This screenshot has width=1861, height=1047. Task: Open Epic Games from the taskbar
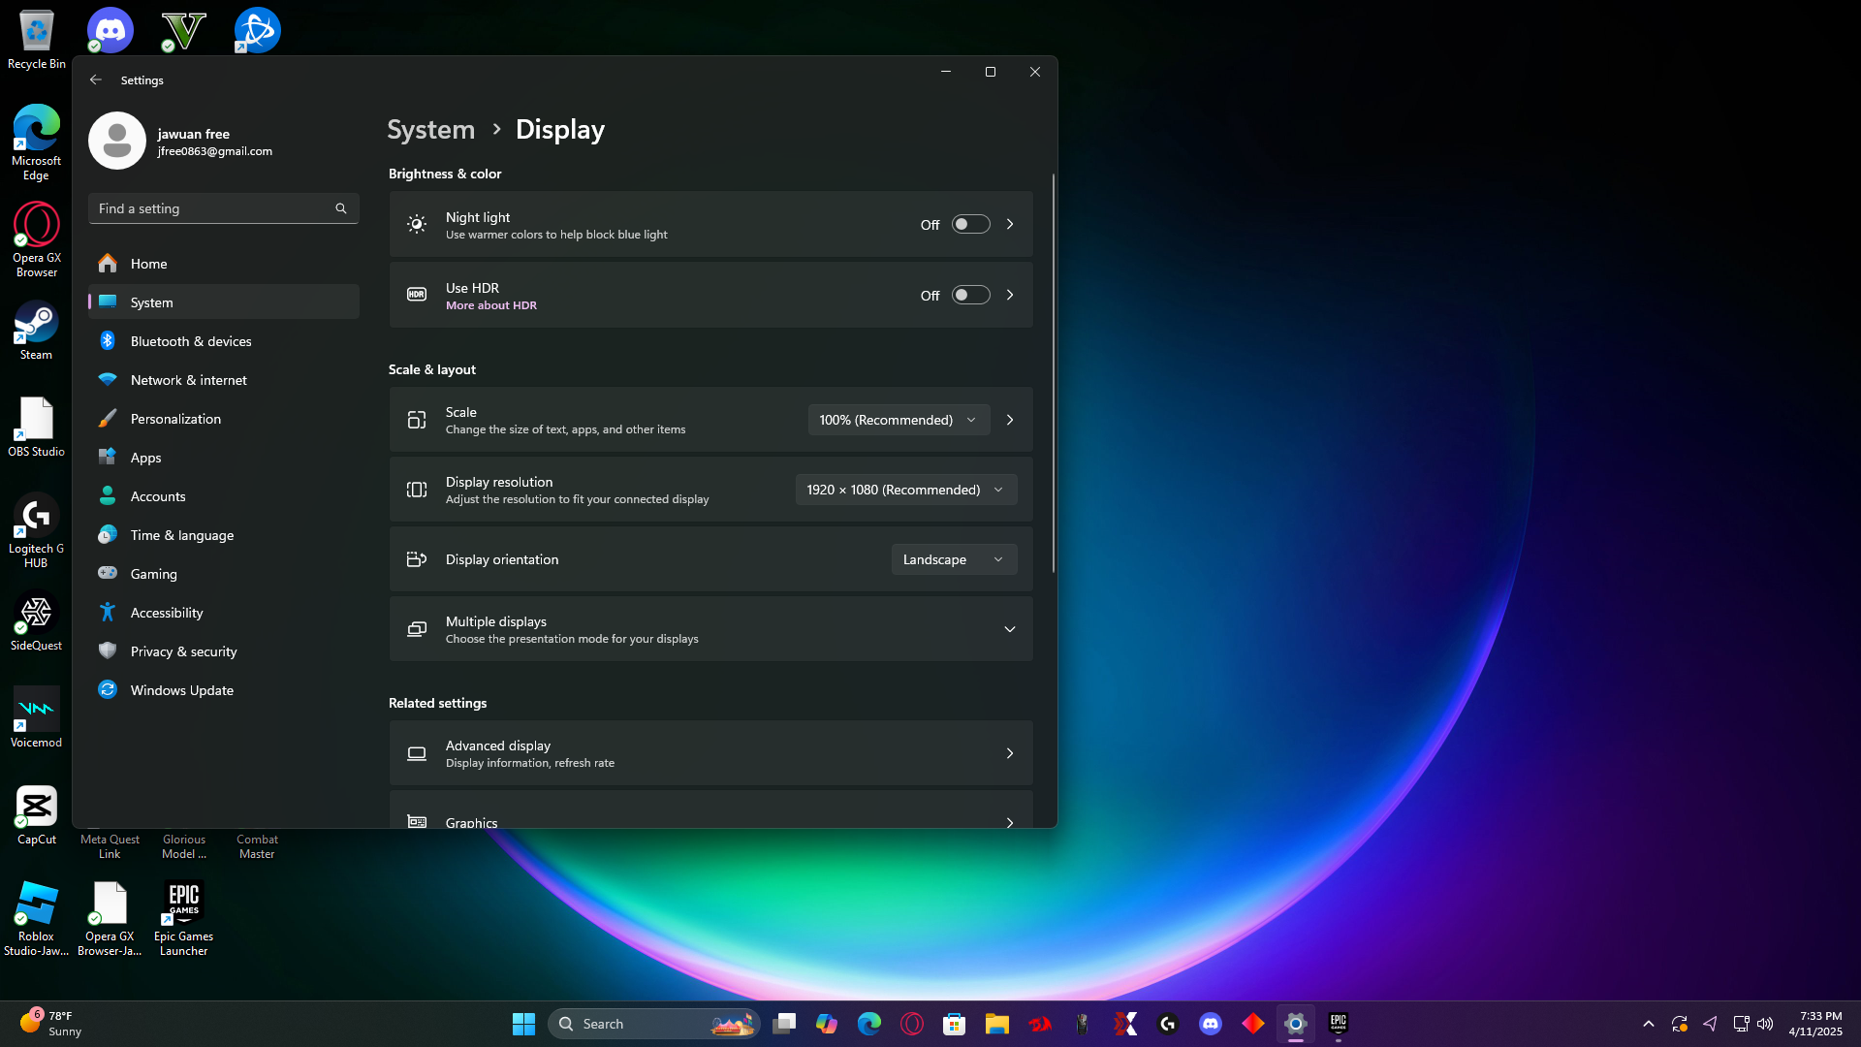1339,1024
